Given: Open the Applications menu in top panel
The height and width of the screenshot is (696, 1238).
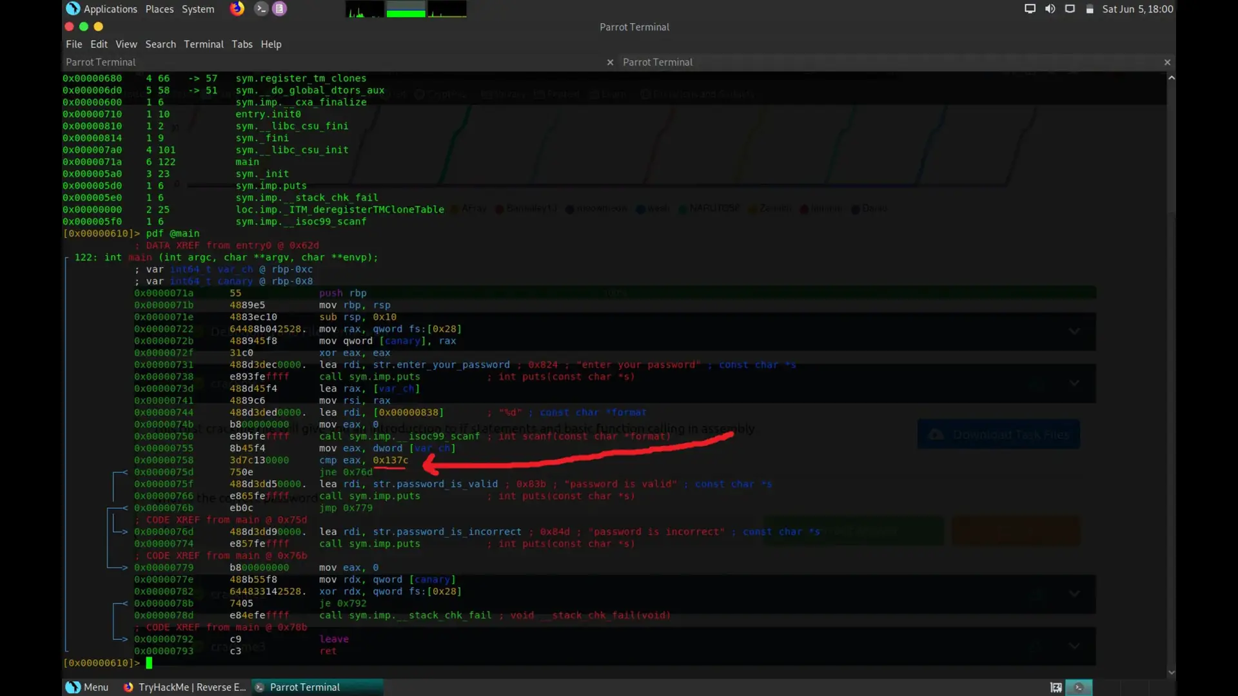Looking at the screenshot, I should pyautogui.click(x=110, y=9).
